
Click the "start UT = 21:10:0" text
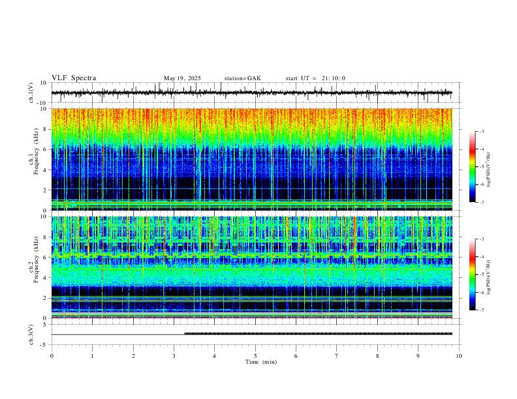click(315, 78)
